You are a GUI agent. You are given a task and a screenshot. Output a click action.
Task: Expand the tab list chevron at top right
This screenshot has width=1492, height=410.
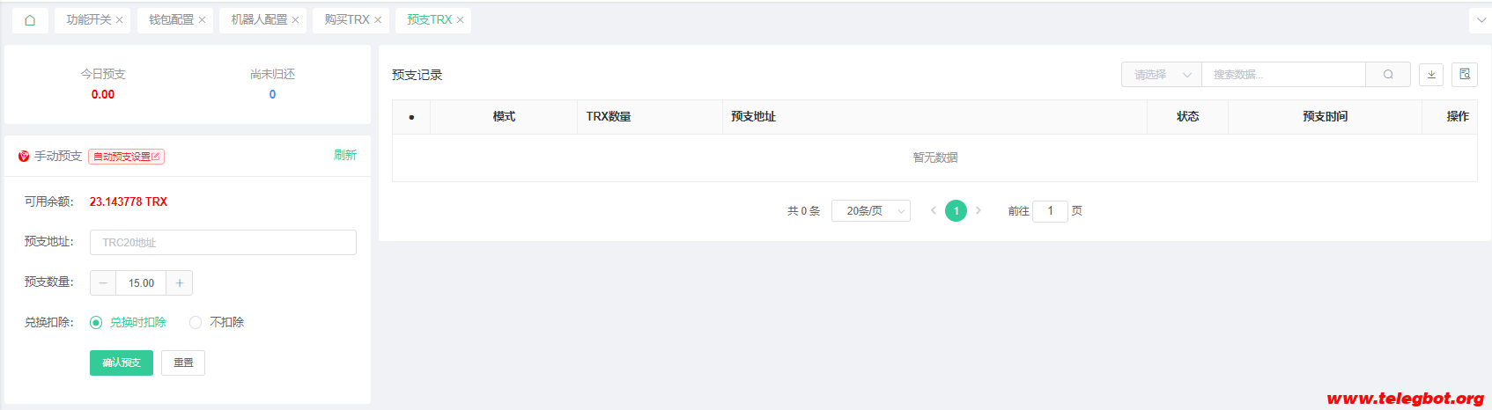point(1480,20)
